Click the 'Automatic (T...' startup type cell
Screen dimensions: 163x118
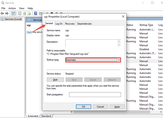(x=148, y=53)
